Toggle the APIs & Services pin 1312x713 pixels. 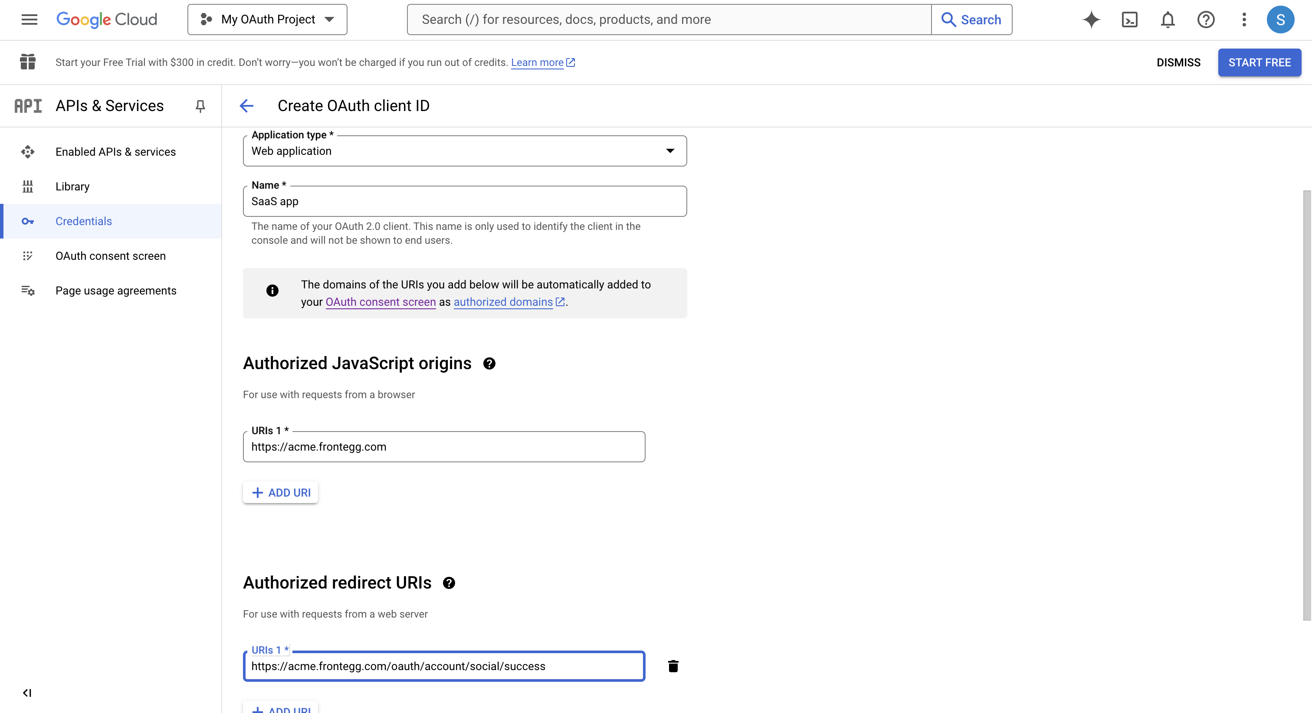click(x=200, y=105)
